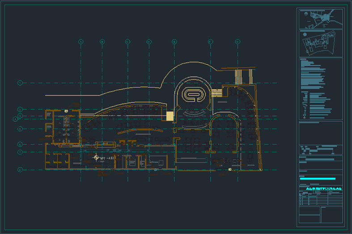352x234 pixels.
Task: Open the location map thumbnail in title block
Action: coord(320,18)
